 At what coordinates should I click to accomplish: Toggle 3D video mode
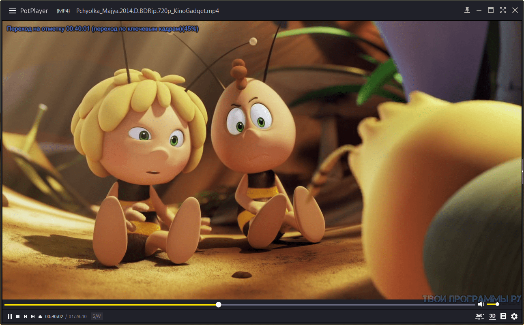pos(492,316)
